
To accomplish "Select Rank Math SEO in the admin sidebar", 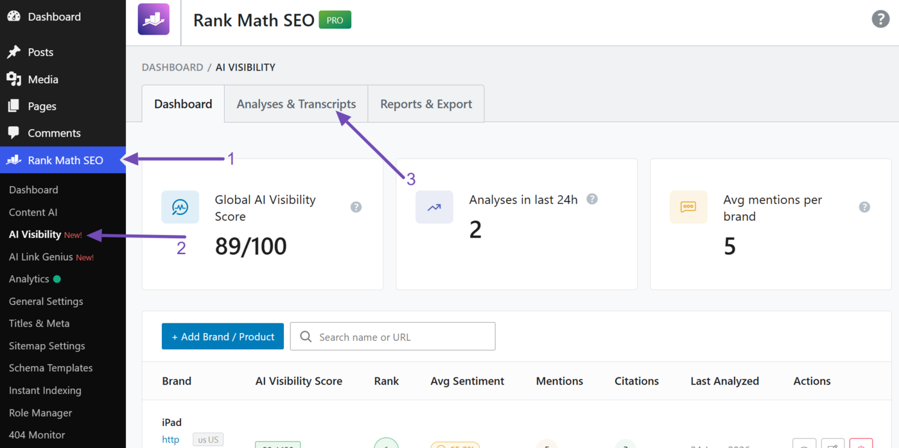I will click(63, 160).
